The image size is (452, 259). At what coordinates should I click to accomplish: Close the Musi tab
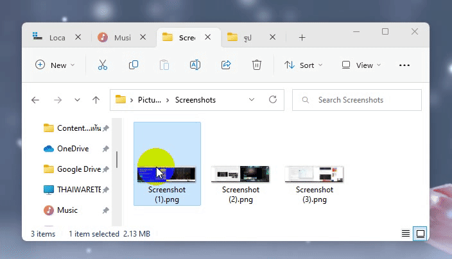(143, 37)
